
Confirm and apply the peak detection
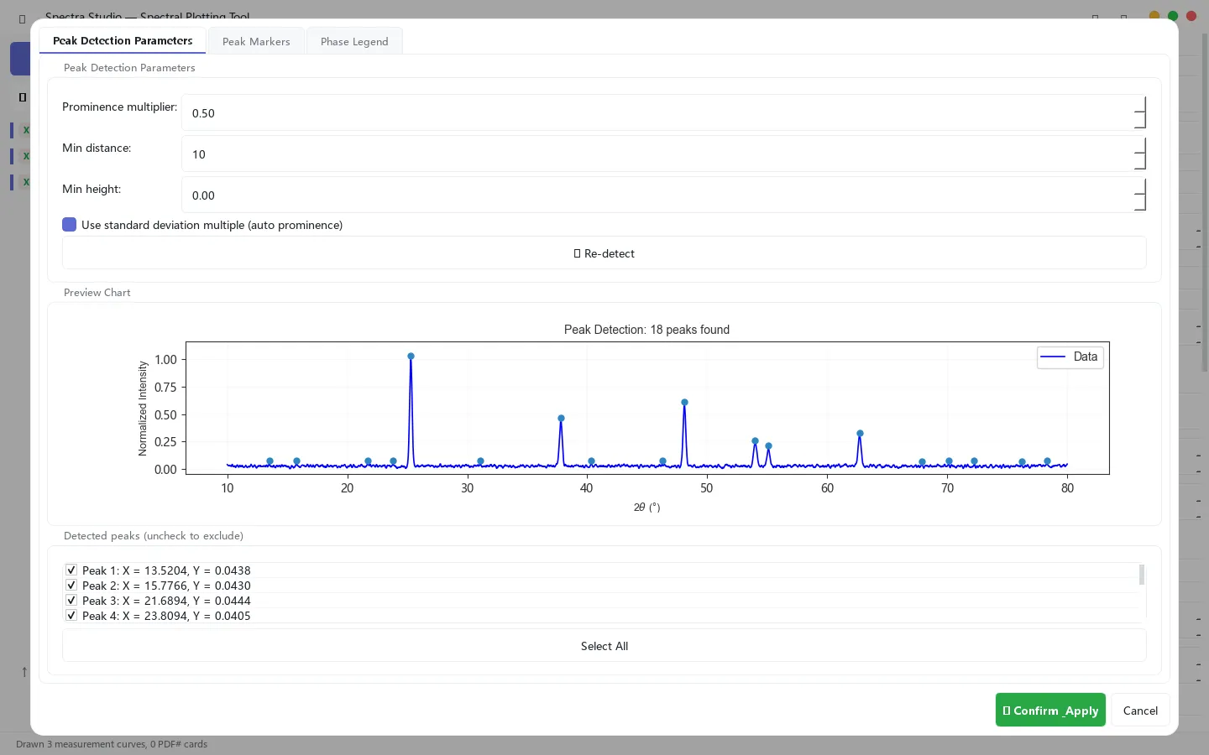[1050, 710]
